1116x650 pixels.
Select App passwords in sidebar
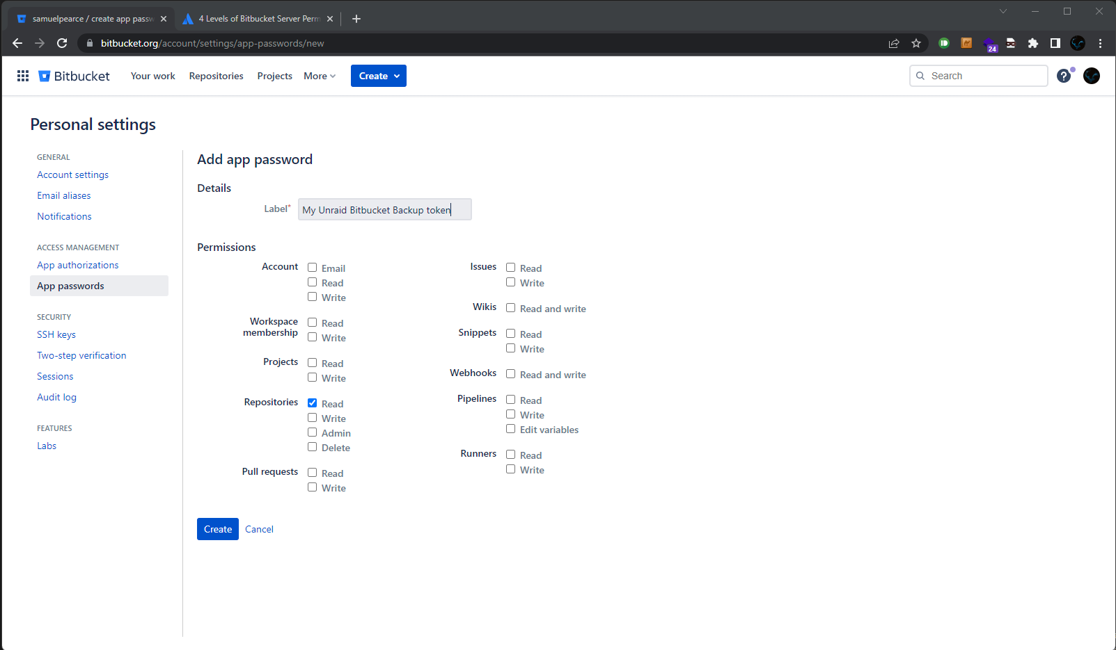point(99,286)
